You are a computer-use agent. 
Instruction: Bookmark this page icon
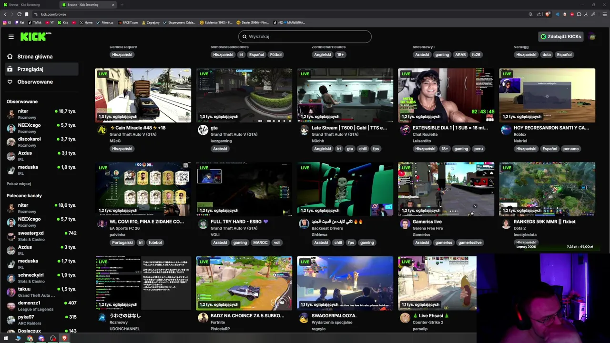(x=27, y=14)
